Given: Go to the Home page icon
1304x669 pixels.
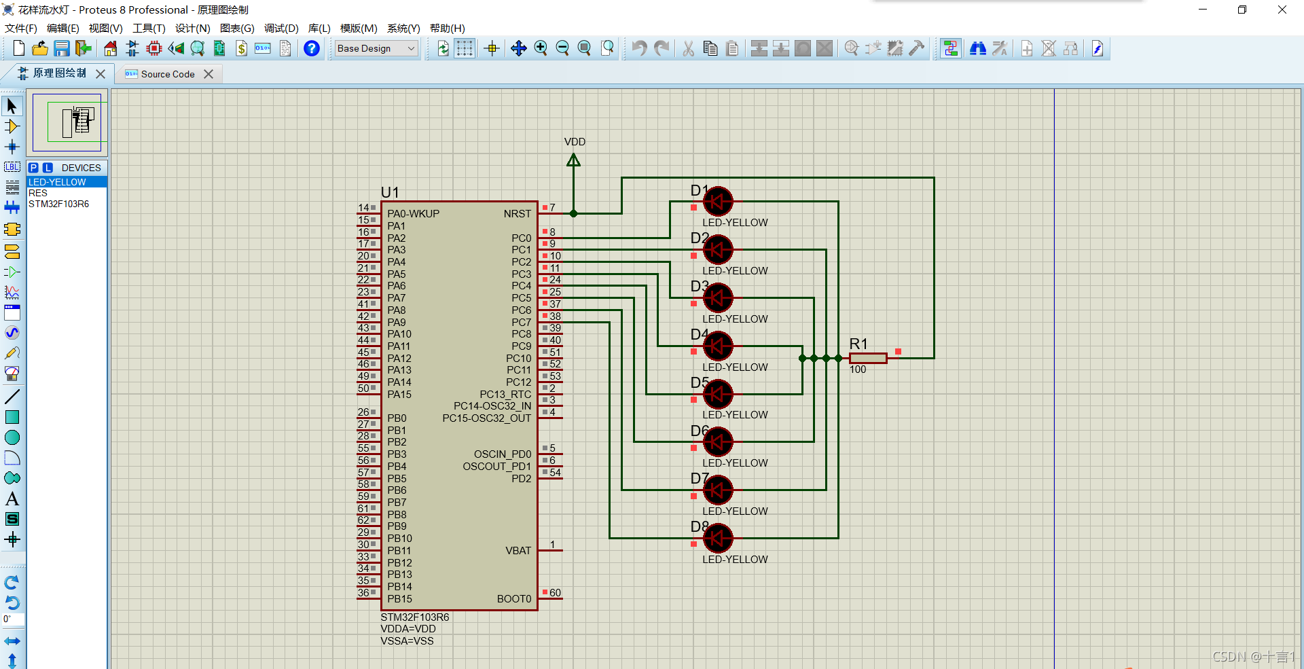Looking at the screenshot, I should click(111, 48).
